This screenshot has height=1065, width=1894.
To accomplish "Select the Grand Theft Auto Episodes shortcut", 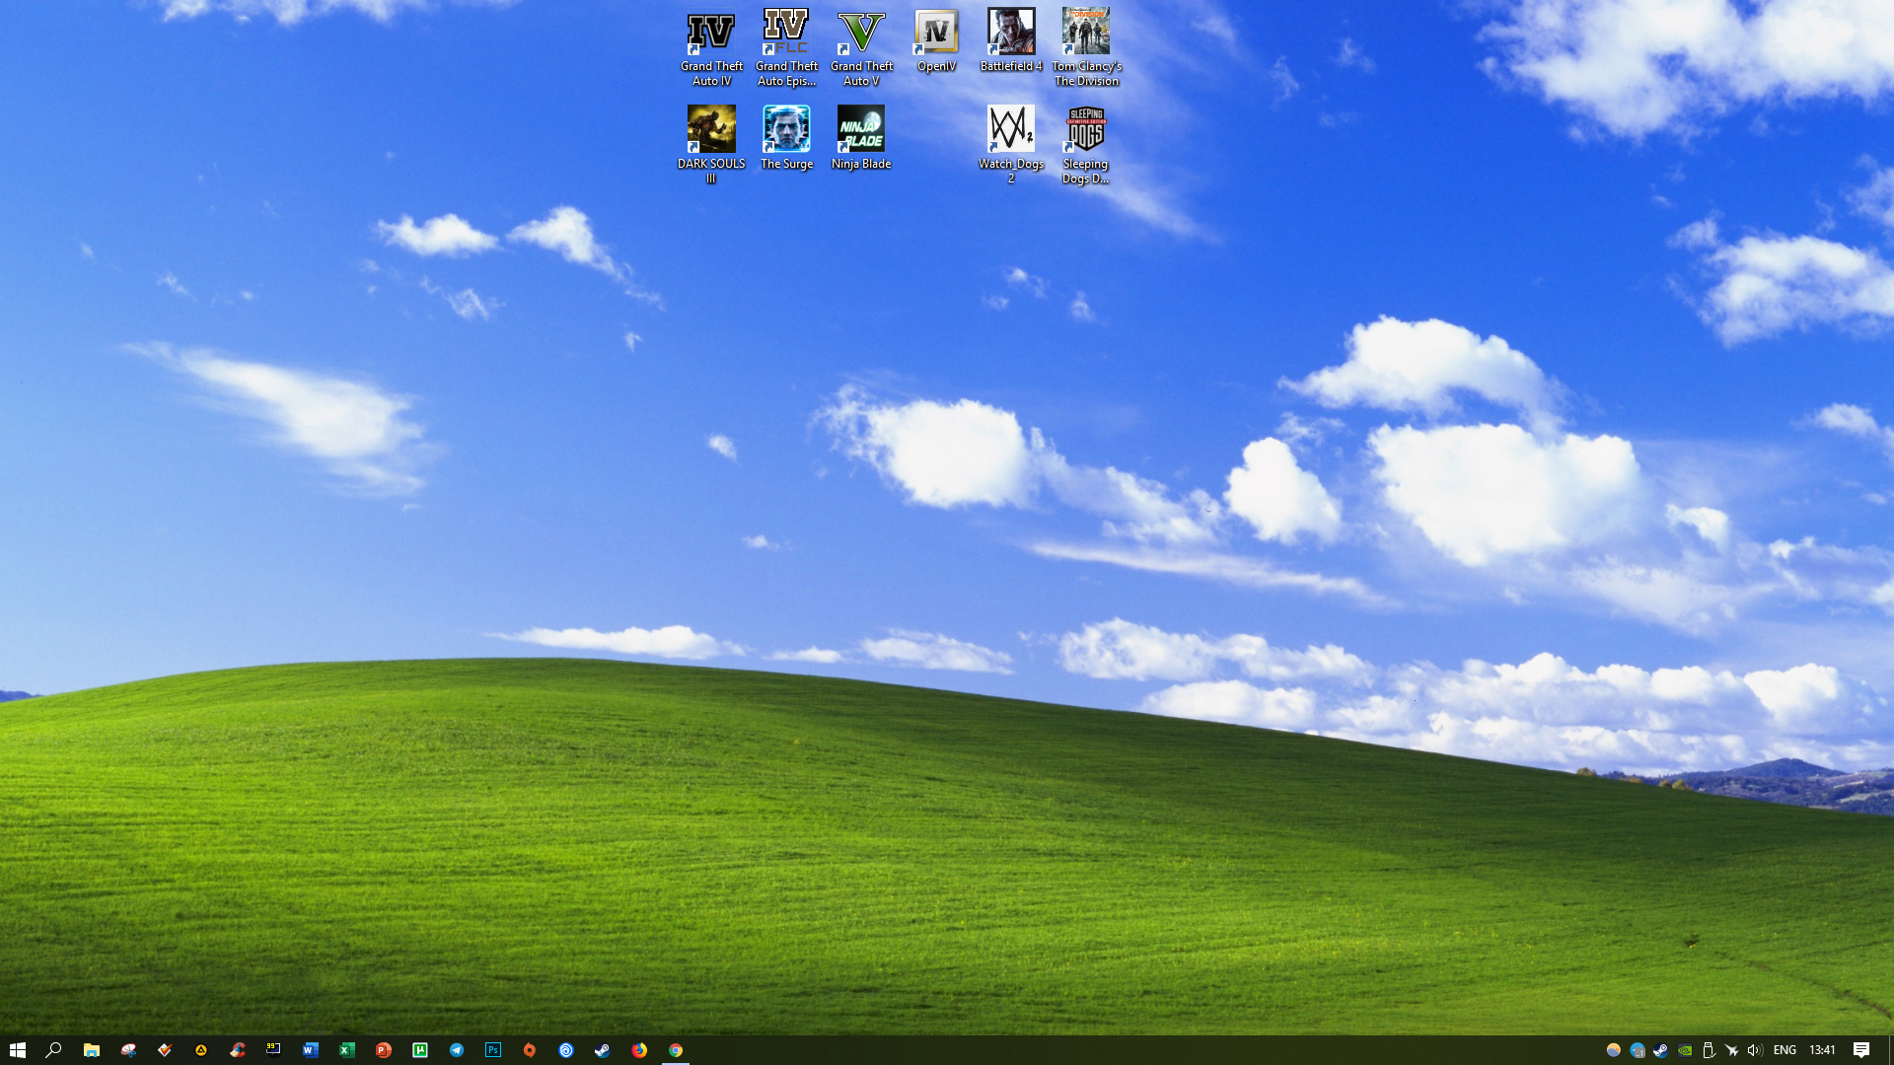I will coord(786,47).
